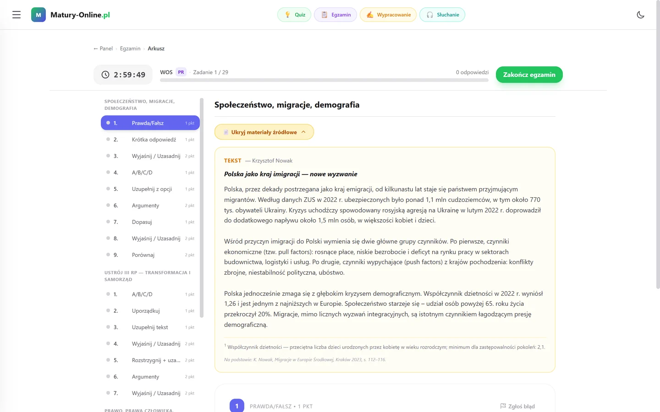Screen dimensions: 660x412
Task: Open task 6 Argumenty under Ustrój III RP
Action: coord(150,376)
